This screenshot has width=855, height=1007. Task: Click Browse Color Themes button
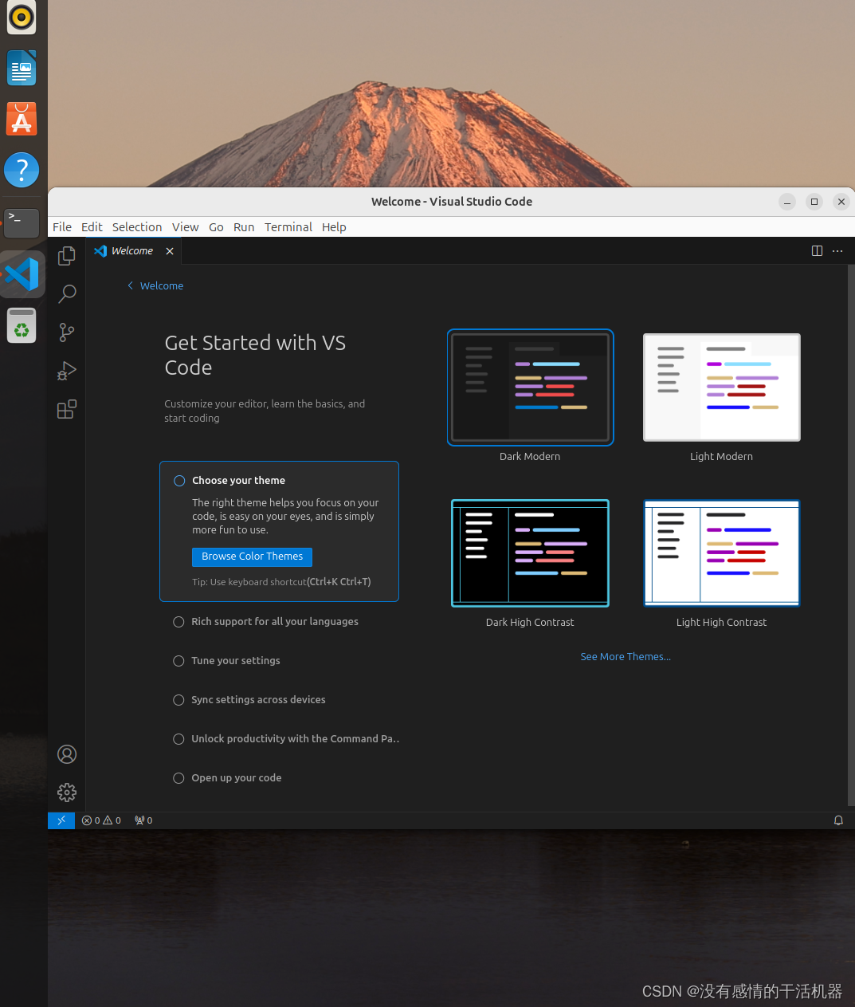coord(252,557)
